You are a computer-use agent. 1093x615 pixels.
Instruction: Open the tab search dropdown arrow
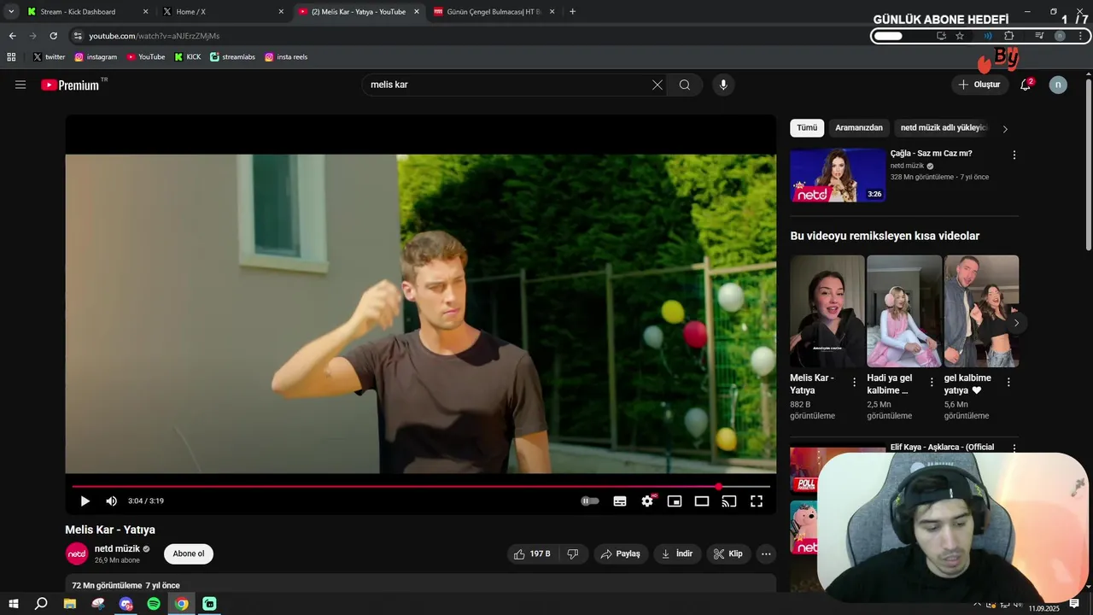pos(11,12)
